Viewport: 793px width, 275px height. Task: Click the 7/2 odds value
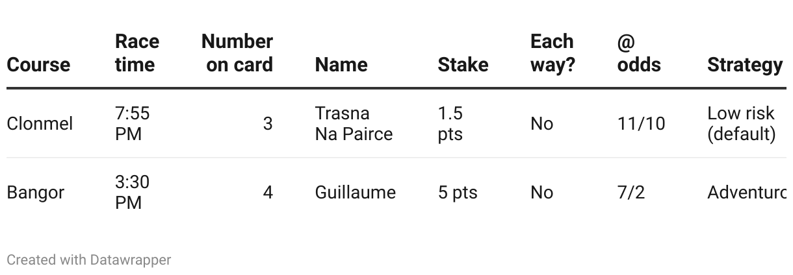pos(630,193)
